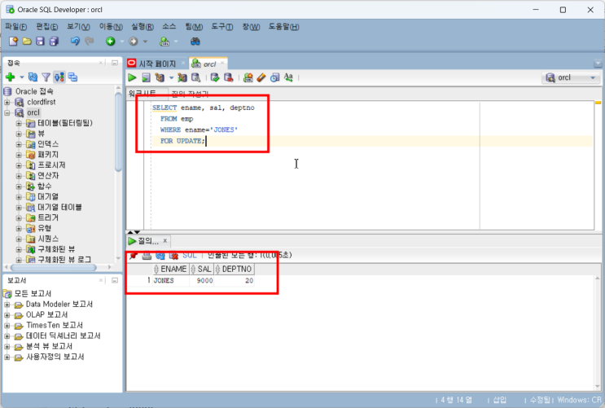Open the 보기(V) menu
The width and height of the screenshot is (605, 408).
click(78, 27)
